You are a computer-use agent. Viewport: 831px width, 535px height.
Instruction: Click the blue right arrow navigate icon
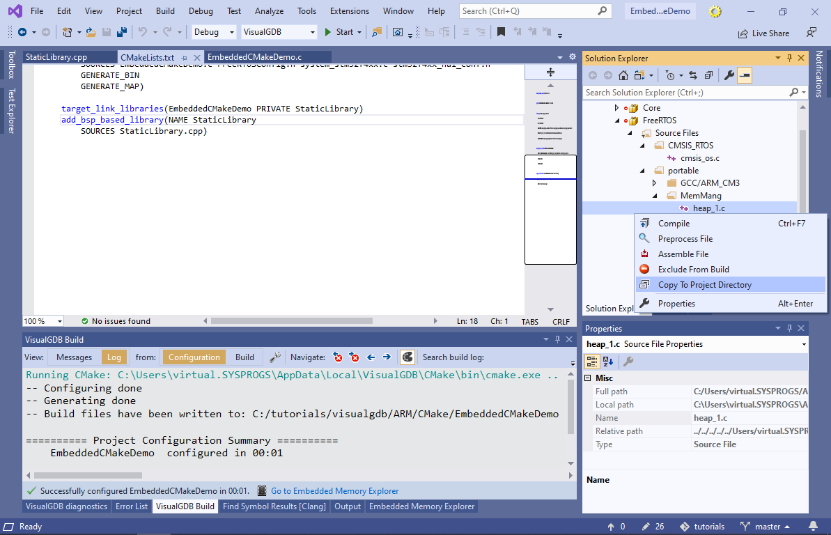[387, 357]
